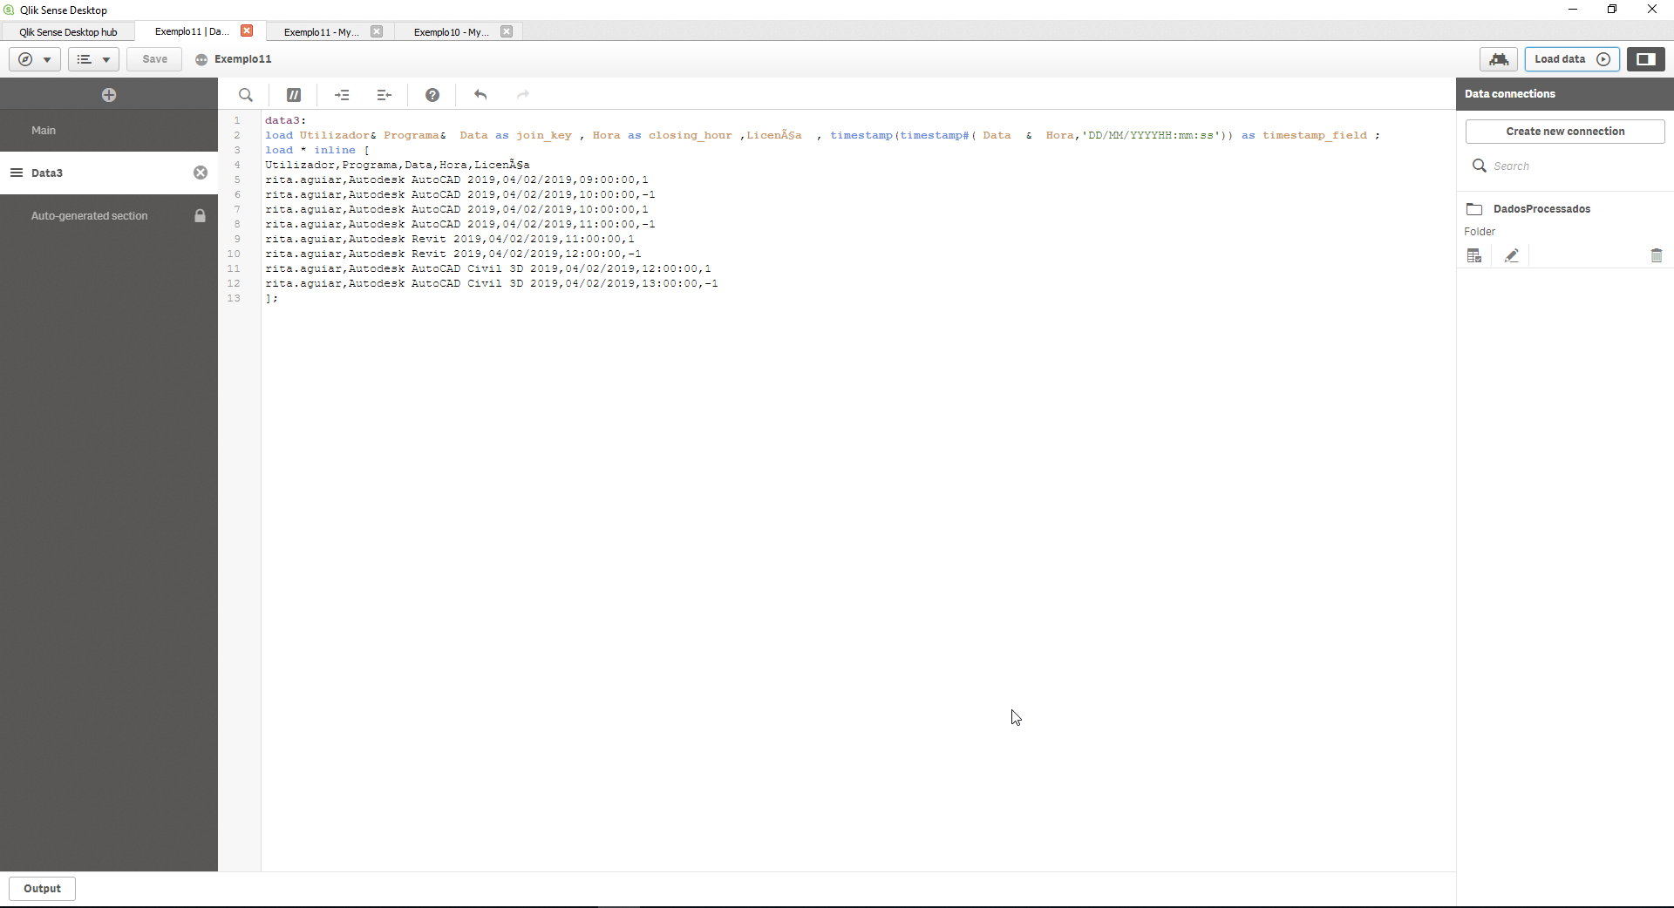Open the debug panel binoculars icon

(1499, 59)
